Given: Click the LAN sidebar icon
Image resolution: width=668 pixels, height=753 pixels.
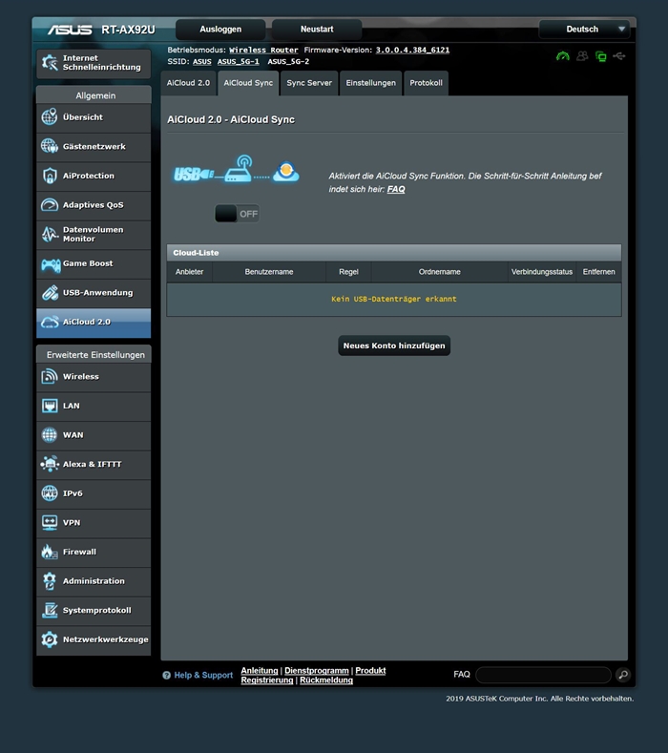Looking at the screenshot, I should pyautogui.click(x=50, y=406).
